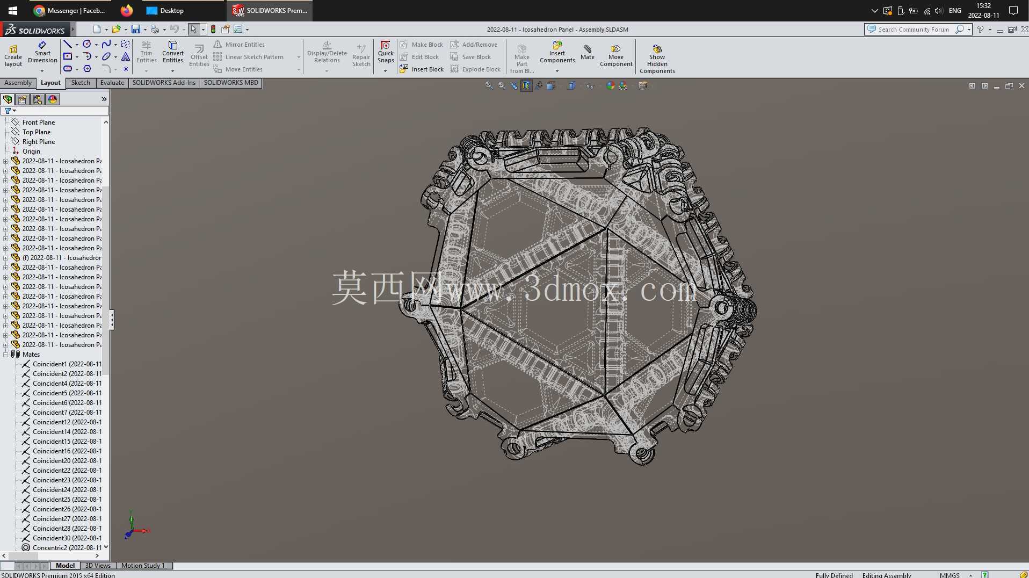Screen dimensions: 1029x578
Task: Switch to the Evaluate tab
Action: [112, 83]
